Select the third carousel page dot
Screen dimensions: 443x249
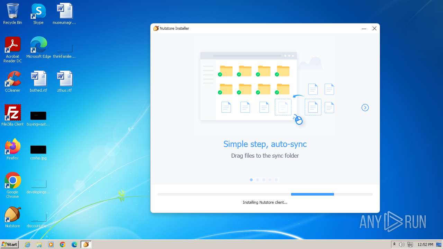[x=264, y=180]
